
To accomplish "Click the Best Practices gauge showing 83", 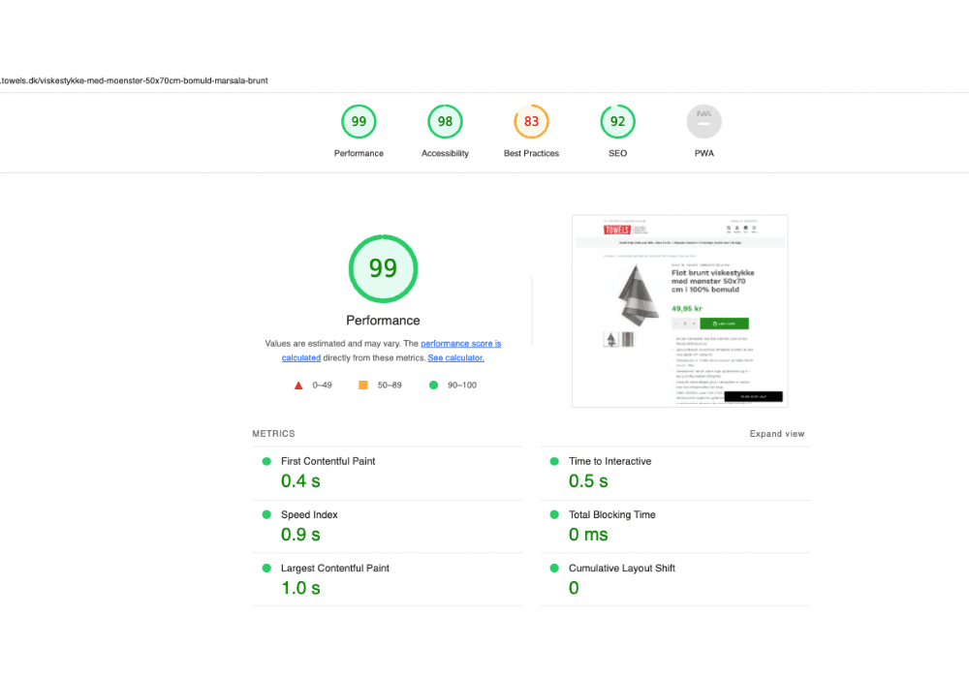I will [x=531, y=121].
